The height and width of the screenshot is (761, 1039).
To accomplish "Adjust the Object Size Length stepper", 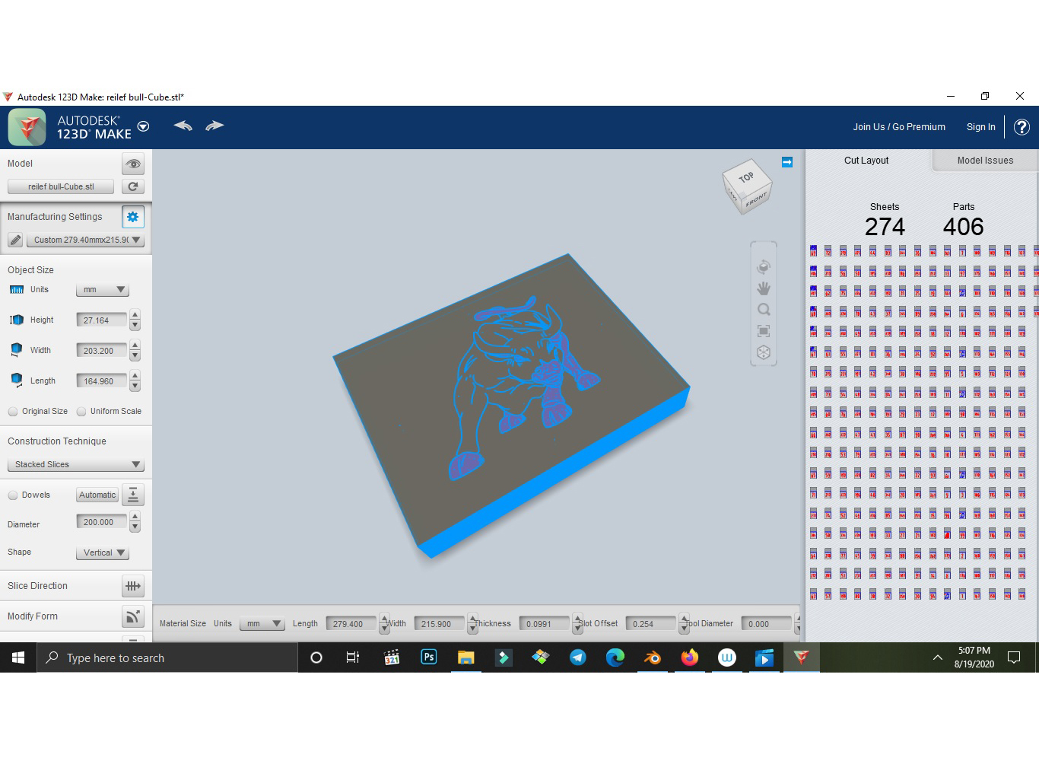I will click(135, 381).
